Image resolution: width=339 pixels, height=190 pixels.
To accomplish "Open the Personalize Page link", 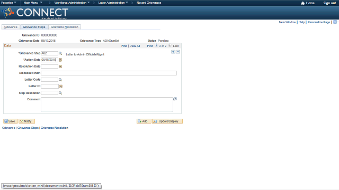I will pos(319,22).
